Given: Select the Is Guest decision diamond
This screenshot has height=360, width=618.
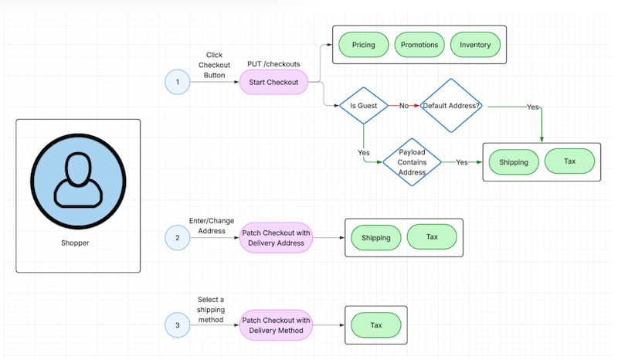Looking at the screenshot, I should coord(363,106).
